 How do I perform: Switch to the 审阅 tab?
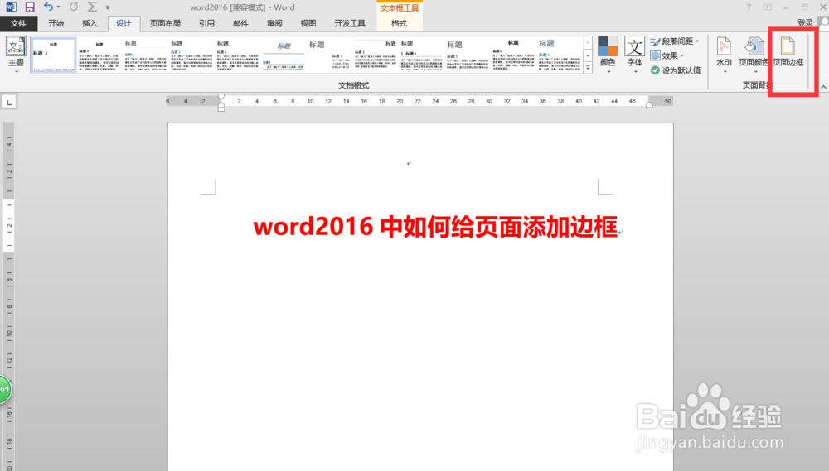pyautogui.click(x=274, y=23)
